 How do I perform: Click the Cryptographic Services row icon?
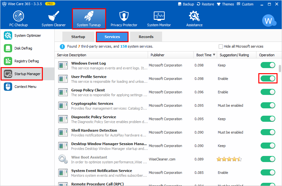[x=63, y=106]
